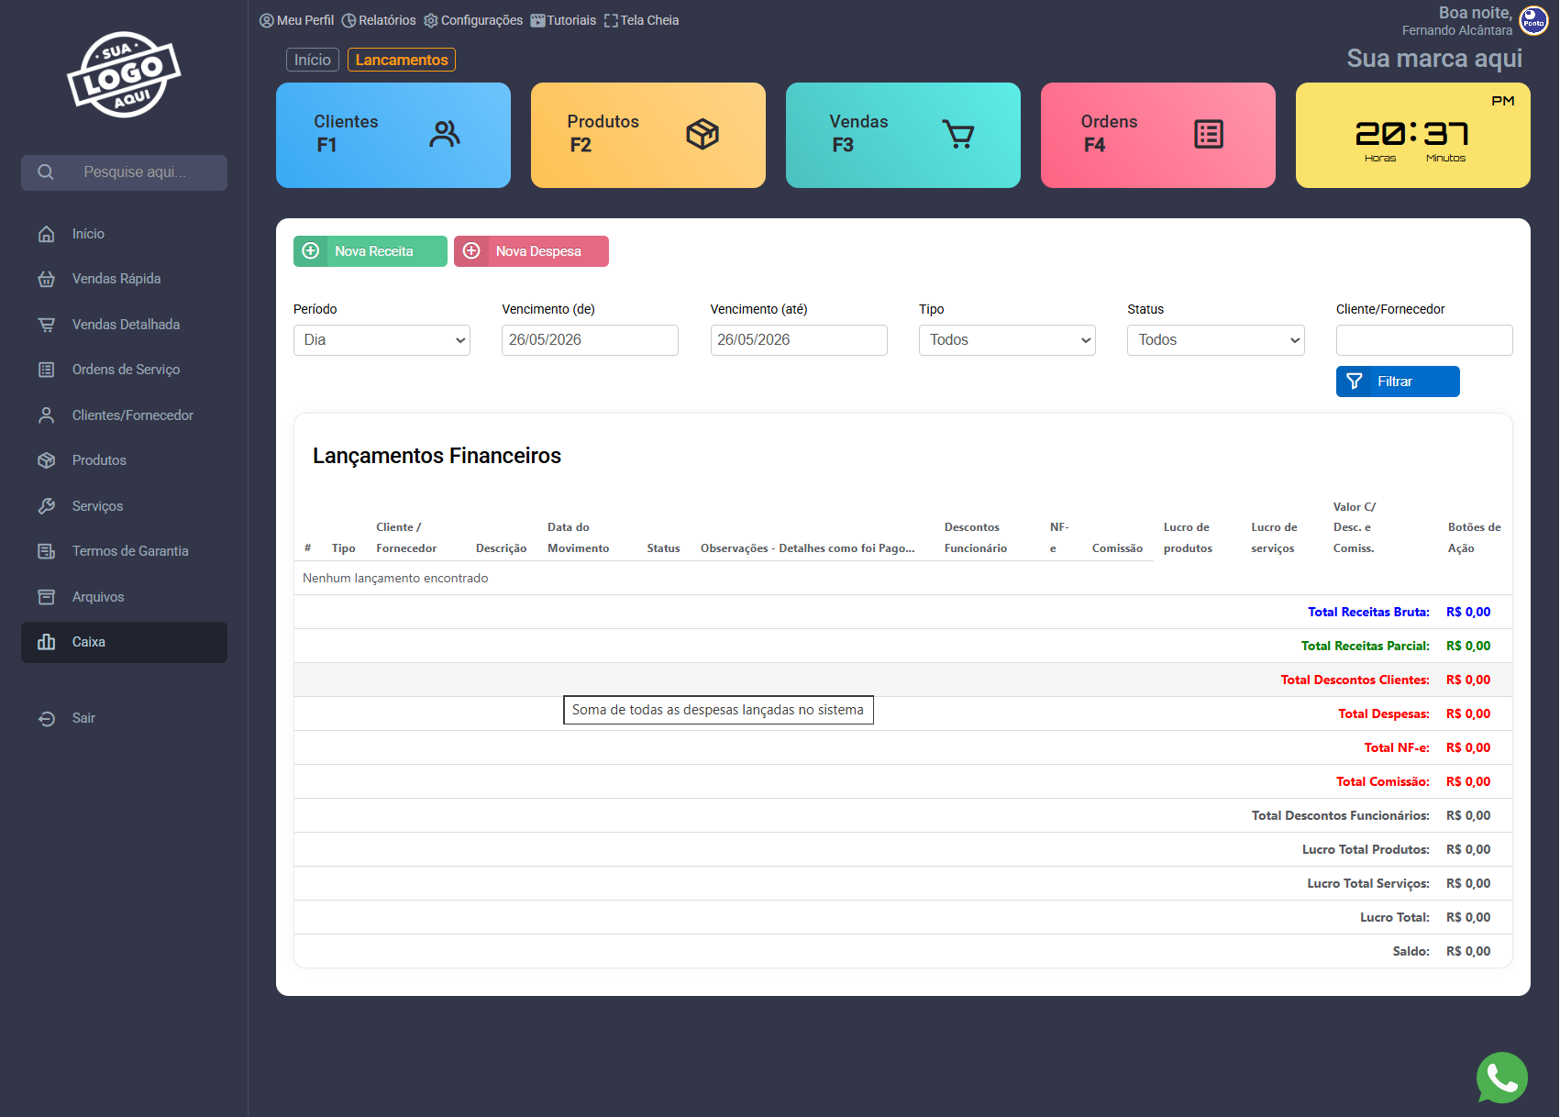Viewport: 1560px width, 1117px height.
Task: Click the Clientes/Fornecedor person icon
Action: pyautogui.click(x=47, y=415)
